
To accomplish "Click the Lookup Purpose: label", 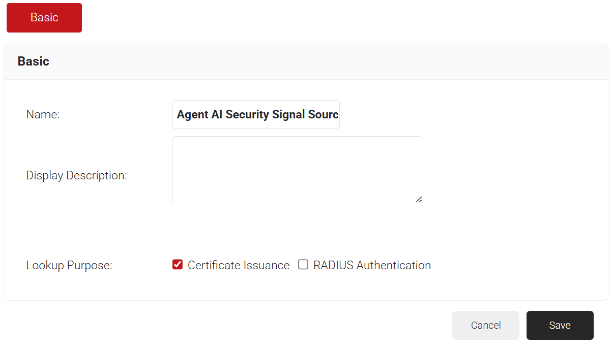I will tap(69, 266).
